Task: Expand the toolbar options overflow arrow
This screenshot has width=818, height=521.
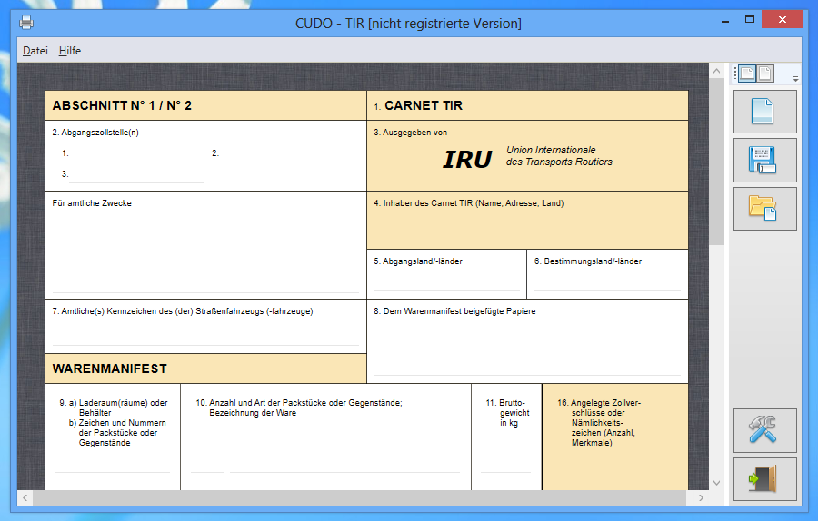Action: [x=795, y=79]
